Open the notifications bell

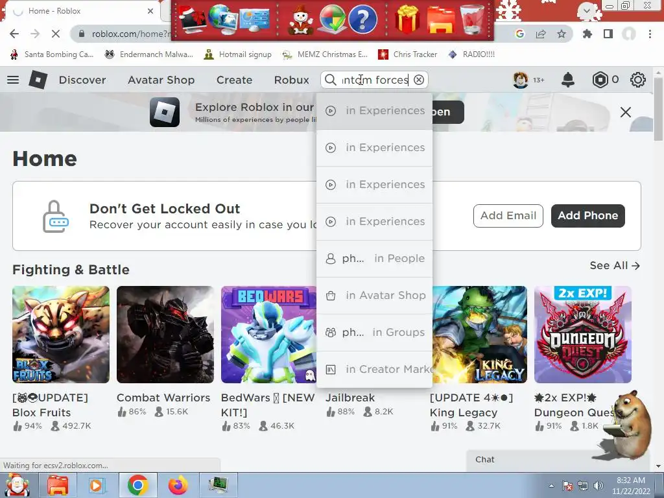568,80
